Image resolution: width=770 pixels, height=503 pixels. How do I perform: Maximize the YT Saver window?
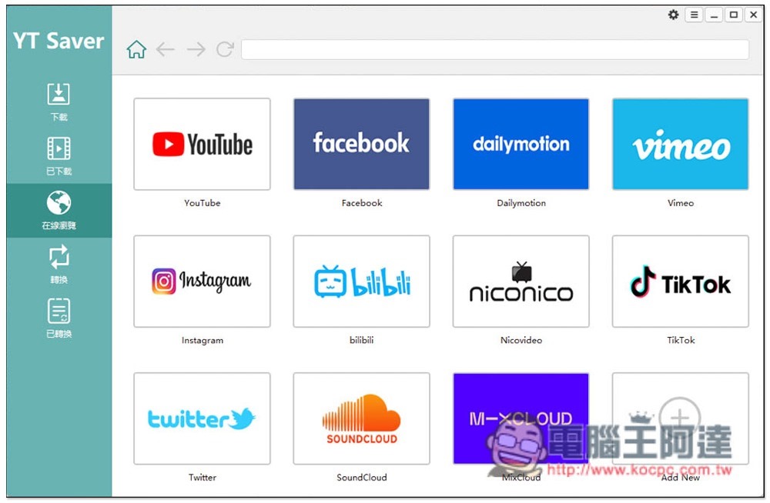(734, 15)
